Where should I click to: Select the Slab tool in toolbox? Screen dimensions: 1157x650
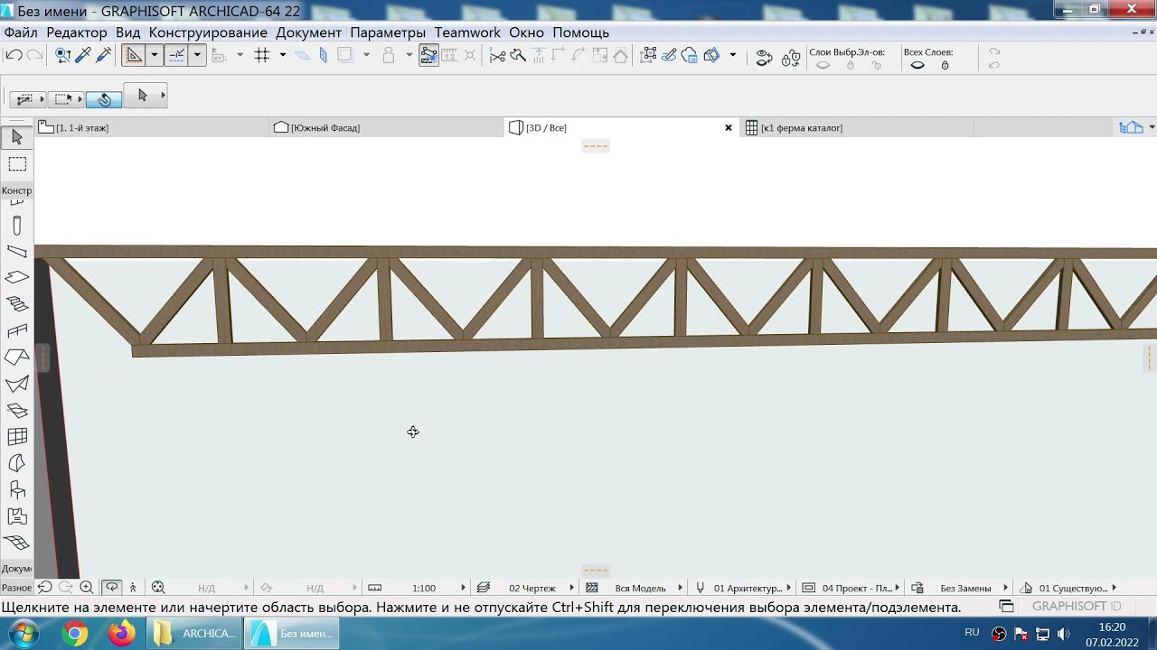[x=17, y=277]
